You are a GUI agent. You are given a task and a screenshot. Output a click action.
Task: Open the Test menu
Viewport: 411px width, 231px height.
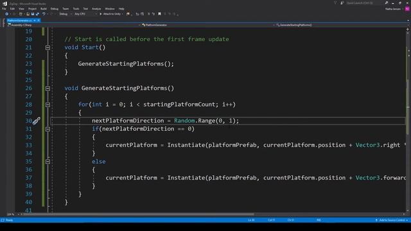(85, 8)
